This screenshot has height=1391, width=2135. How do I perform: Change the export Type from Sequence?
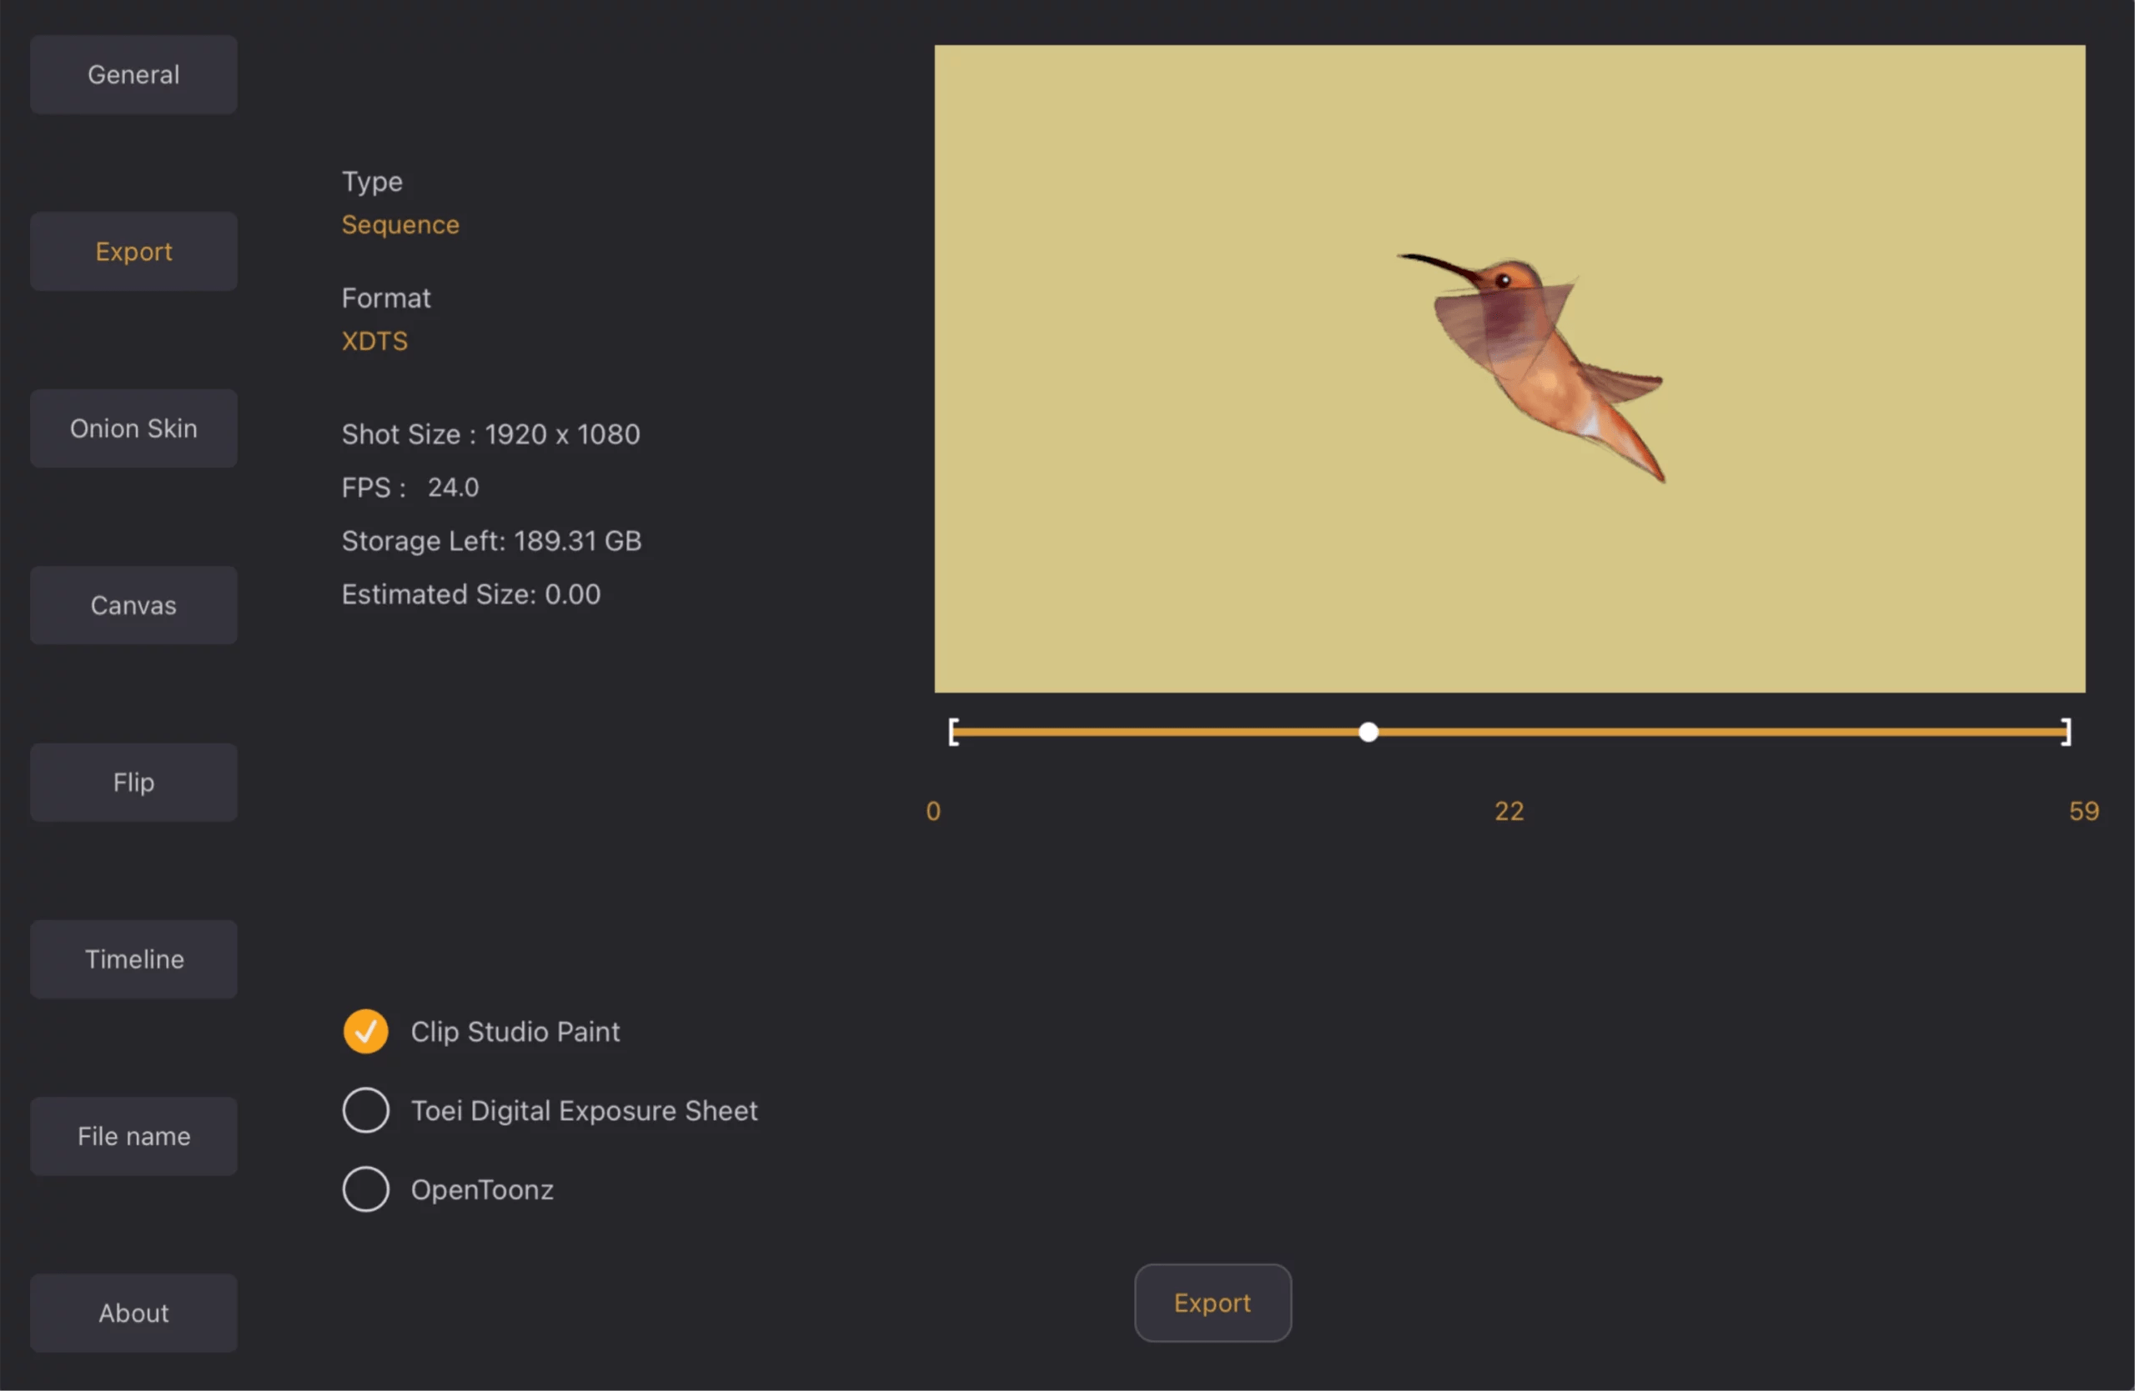[x=400, y=225]
